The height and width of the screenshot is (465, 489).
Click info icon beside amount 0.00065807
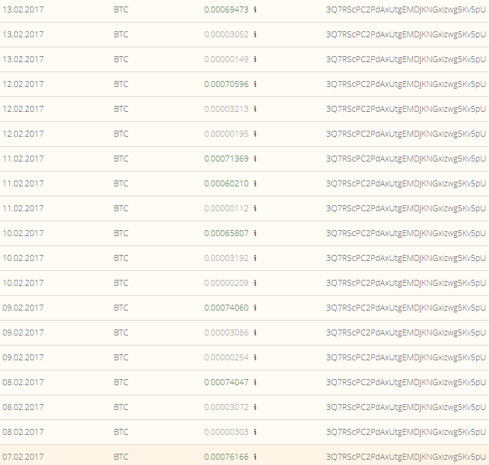[255, 233]
